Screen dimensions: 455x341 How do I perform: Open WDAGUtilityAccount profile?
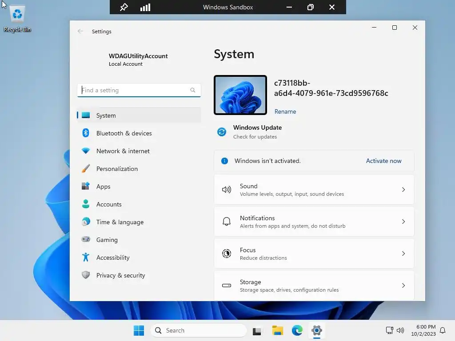pyautogui.click(x=138, y=59)
